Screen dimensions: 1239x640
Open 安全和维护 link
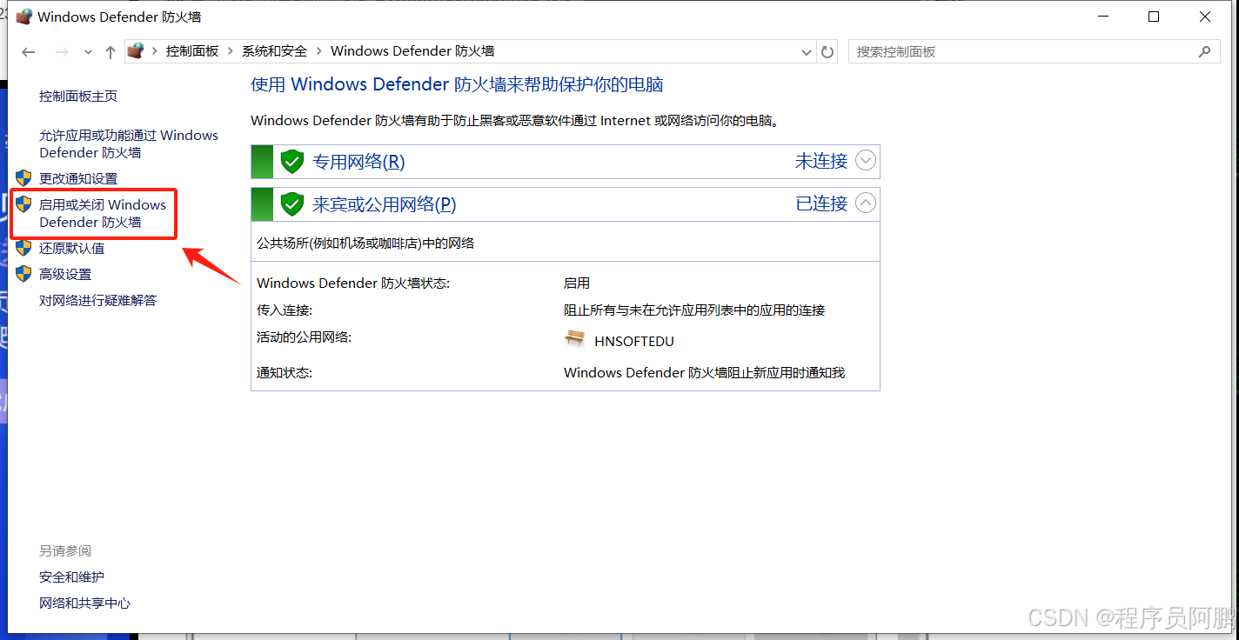tap(71, 577)
